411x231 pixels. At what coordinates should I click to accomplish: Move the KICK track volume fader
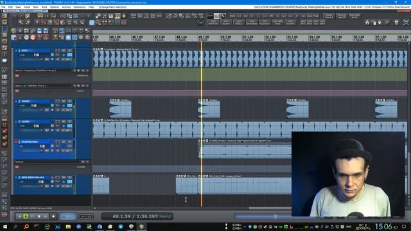[x=37, y=55]
